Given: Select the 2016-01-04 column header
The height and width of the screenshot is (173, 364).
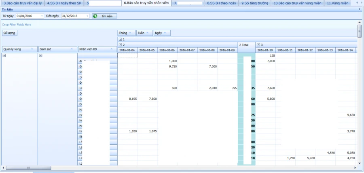Looking at the screenshot, I should 127,50.
